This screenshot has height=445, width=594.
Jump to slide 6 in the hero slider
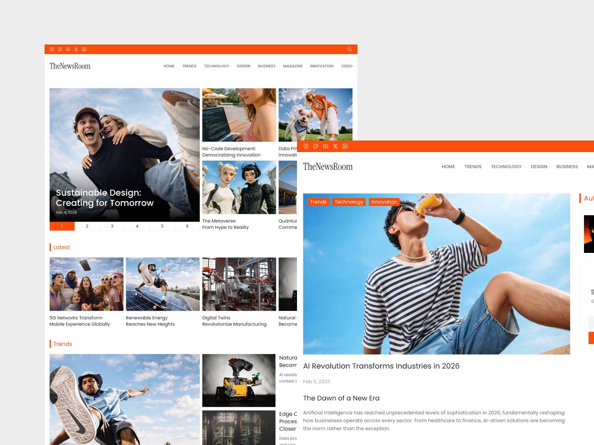coord(187,226)
